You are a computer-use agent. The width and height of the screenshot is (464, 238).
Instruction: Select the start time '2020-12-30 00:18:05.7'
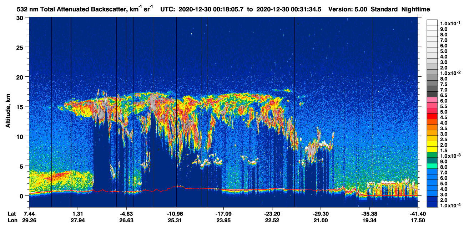(211, 9)
